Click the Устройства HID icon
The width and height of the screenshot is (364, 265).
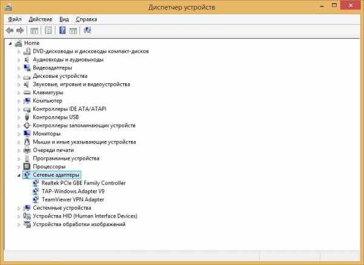click(27, 216)
